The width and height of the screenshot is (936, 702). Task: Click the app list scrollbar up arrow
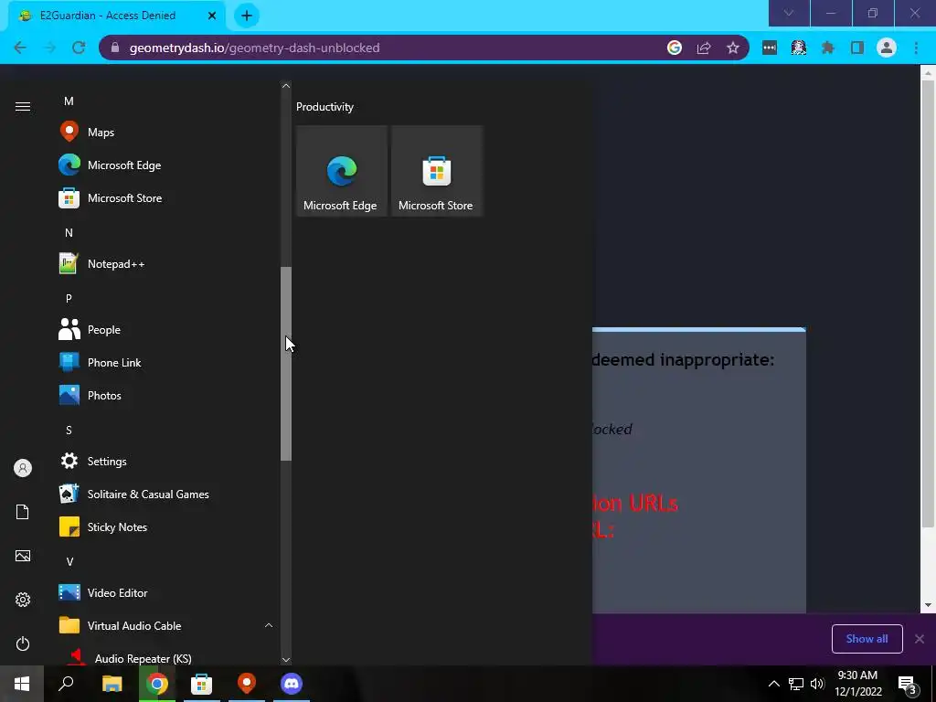[x=286, y=86]
